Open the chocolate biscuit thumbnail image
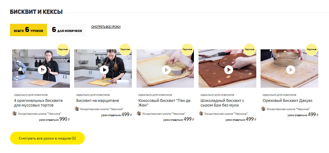Image resolution: width=329 pixels, height=153 pixels. 227,69
